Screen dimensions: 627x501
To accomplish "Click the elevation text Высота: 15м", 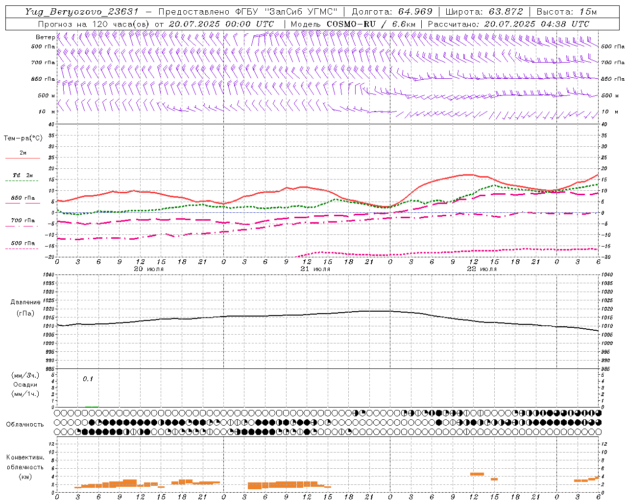I will 567,12.
